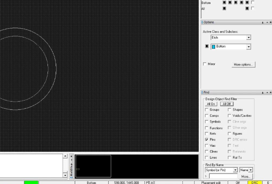Pin the Find panel
Viewport: 272px width, 184px height.
coord(263,92)
